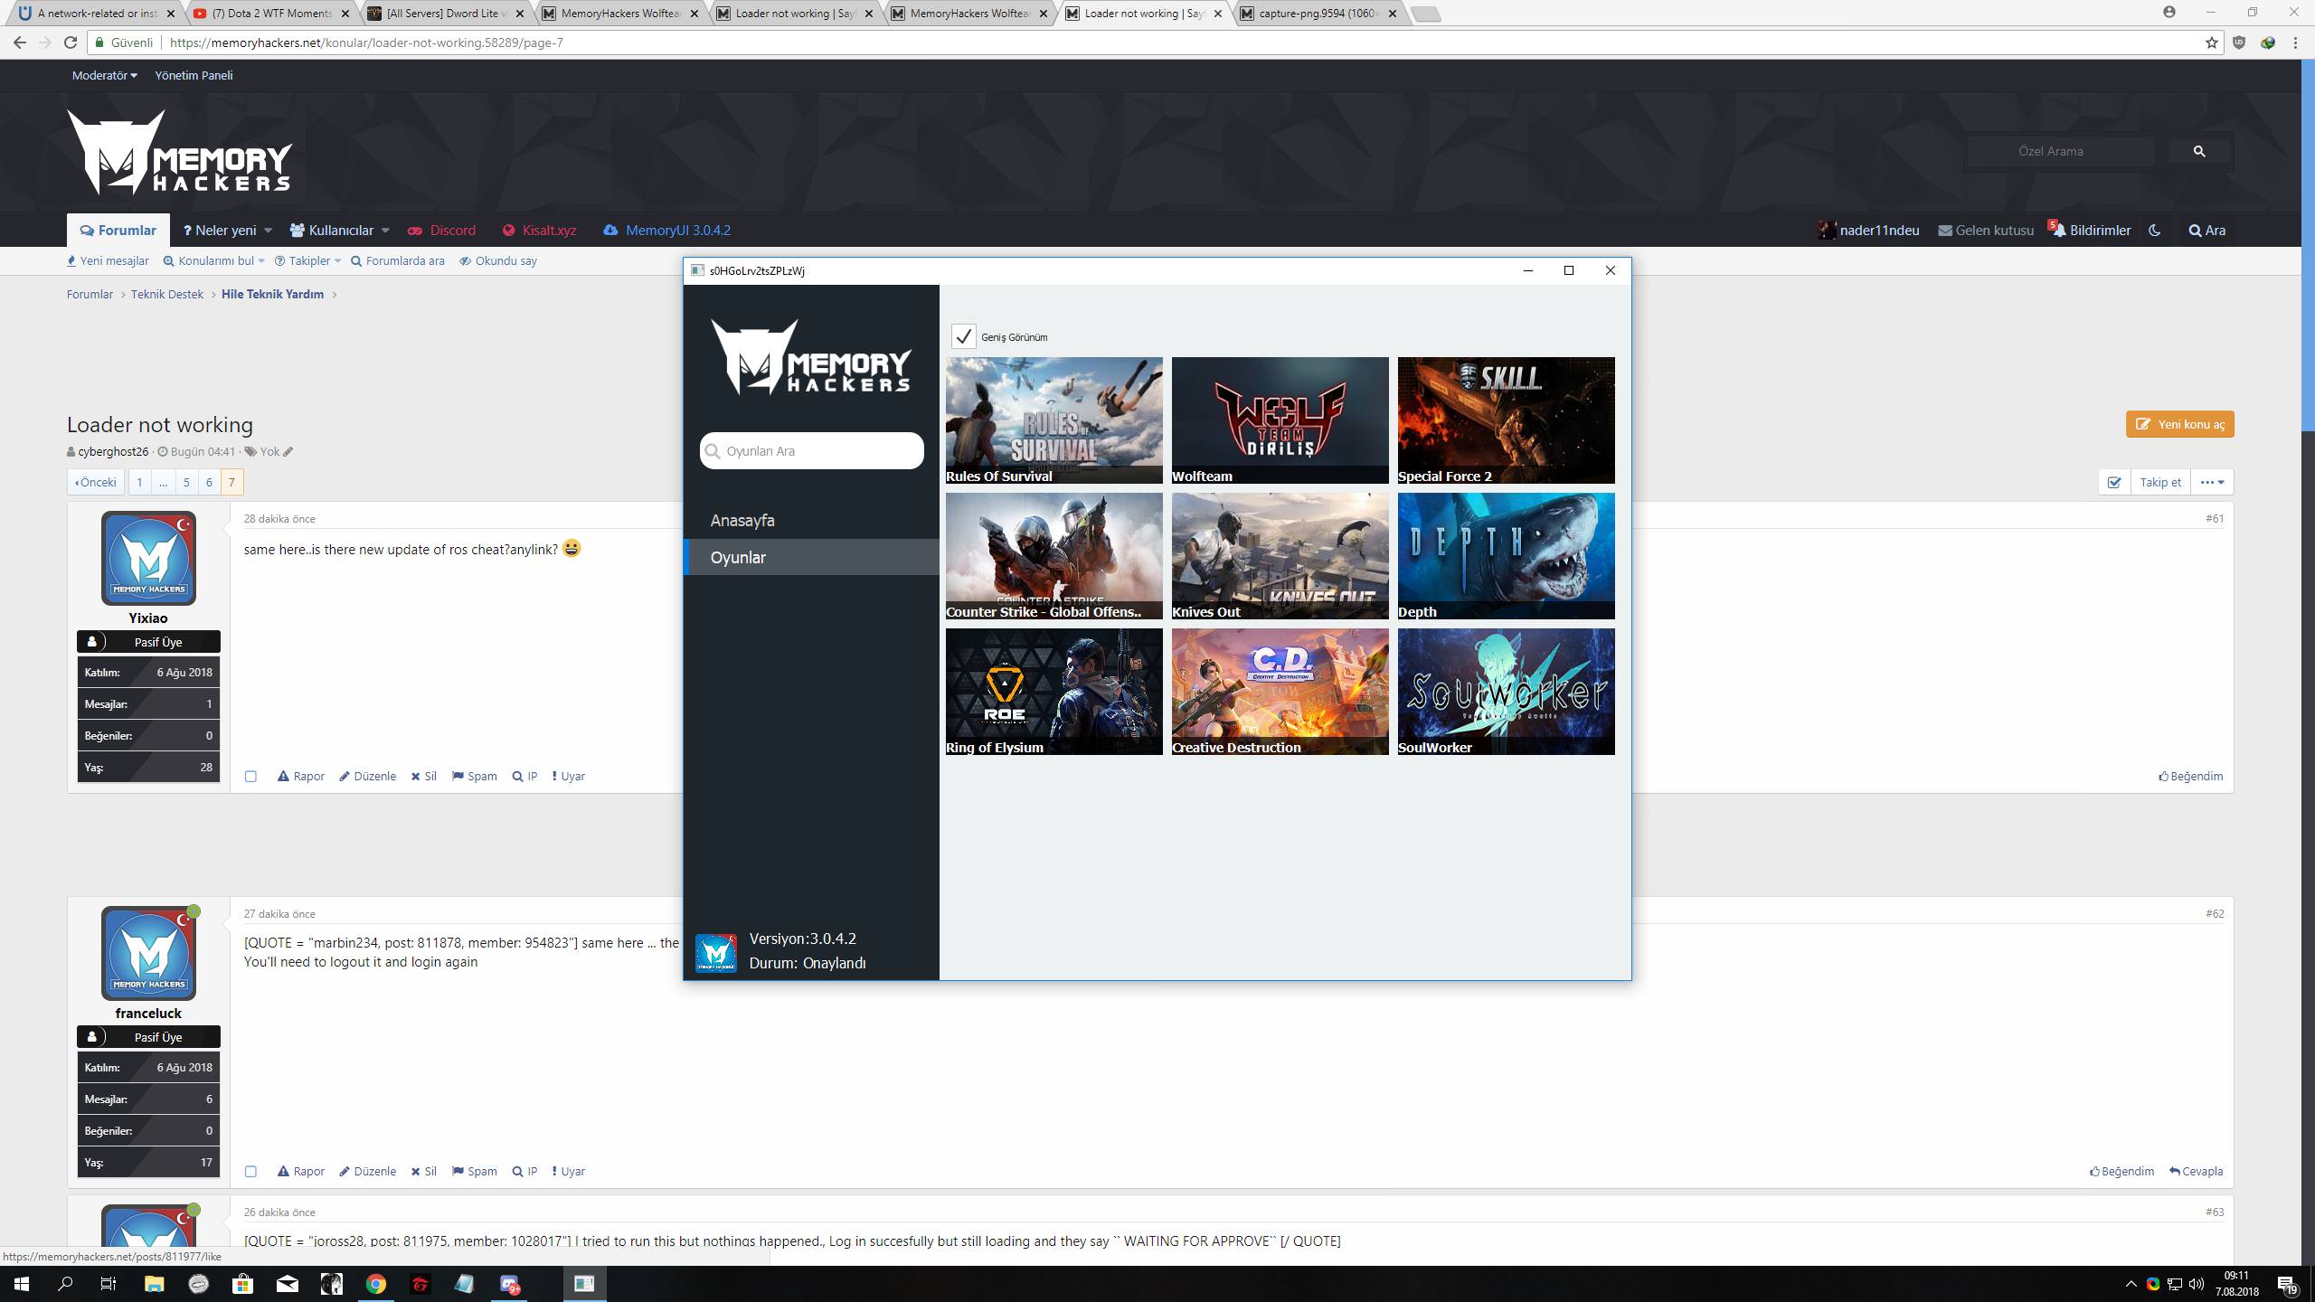
Task: Click loader user avatar icon
Action: click(x=716, y=953)
